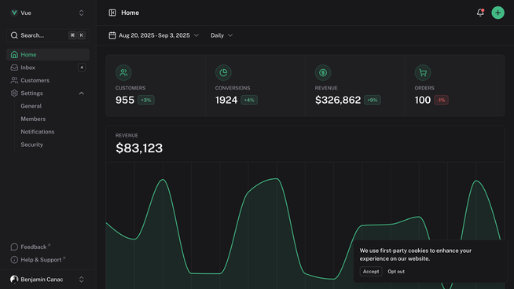This screenshot has height=289, width=514.
Task: Click the Orders shopping cart icon
Action: [423, 72]
